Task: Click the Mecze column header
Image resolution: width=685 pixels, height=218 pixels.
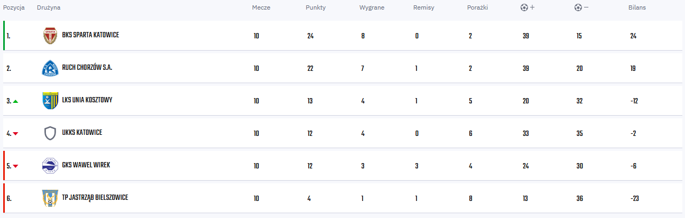Action: [261, 8]
